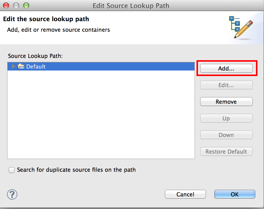The height and width of the screenshot is (209, 264).
Task: Click the source lookup pencil banner icon
Action: pyautogui.click(x=241, y=27)
